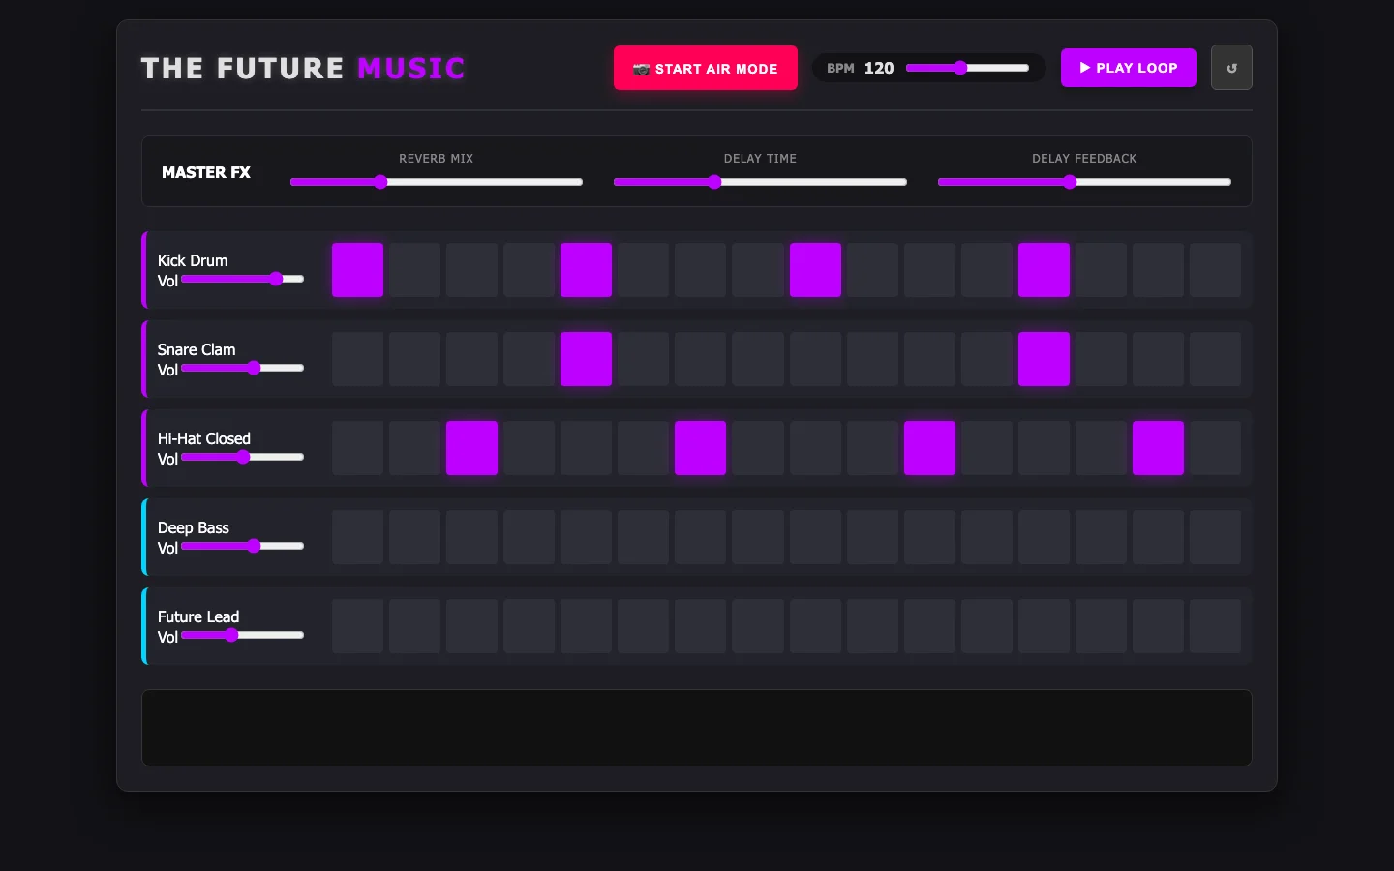This screenshot has width=1394, height=871.
Task: Start the camera air mode
Action: click(706, 68)
